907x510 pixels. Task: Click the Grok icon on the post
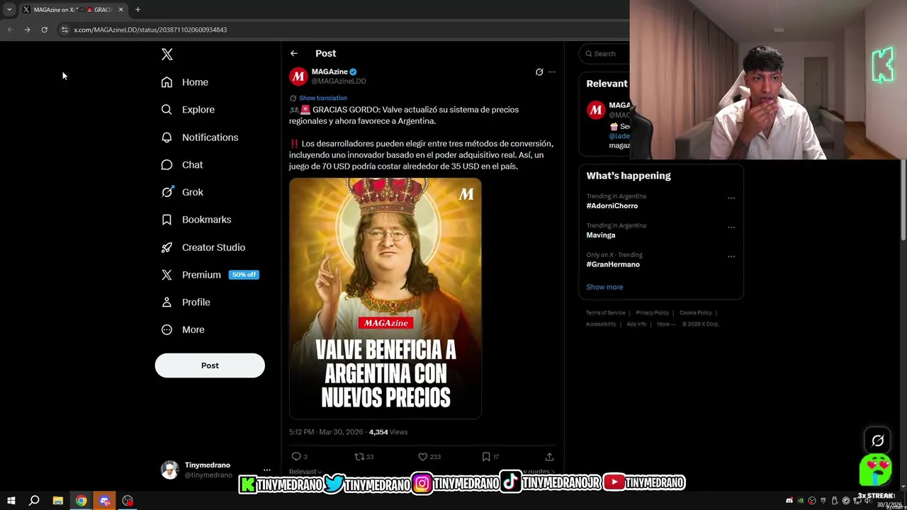coord(539,72)
